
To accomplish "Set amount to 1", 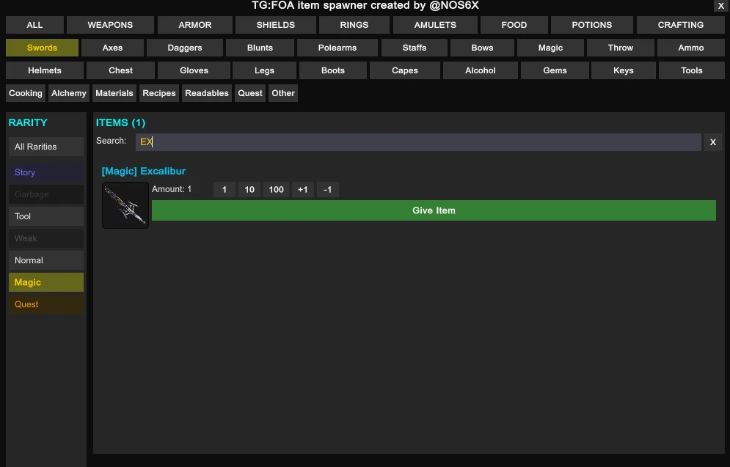I will tap(225, 190).
